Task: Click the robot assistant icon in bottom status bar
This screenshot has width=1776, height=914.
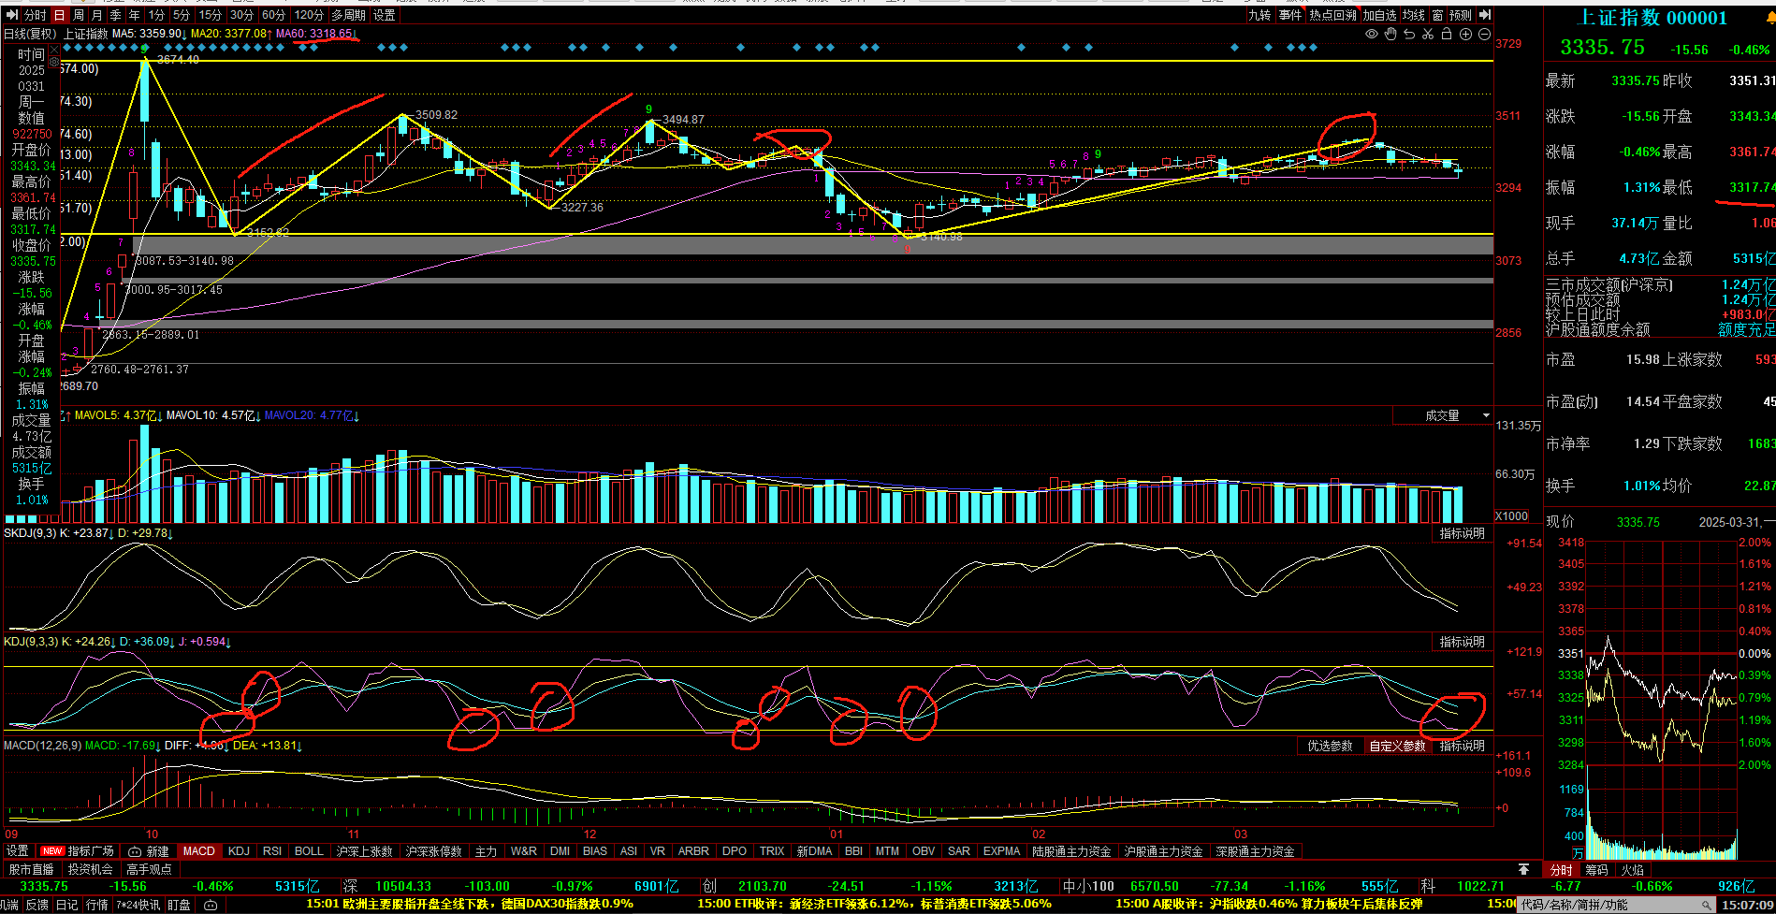Action: click(x=211, y=905)
